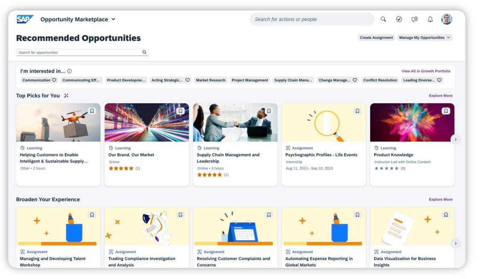This screenshot has width=480, height=279.
Task: Bookmark Trading Compliance Investigation card
Action: pos(180,215)
